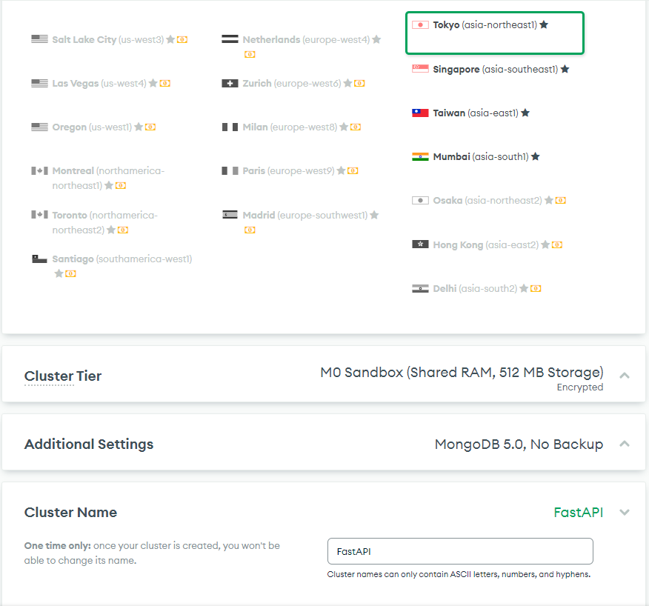The width and height of the screenshot is (649, 606).
Task: Click the India flag icon beside Mumbai
Action: click(420, 156)
